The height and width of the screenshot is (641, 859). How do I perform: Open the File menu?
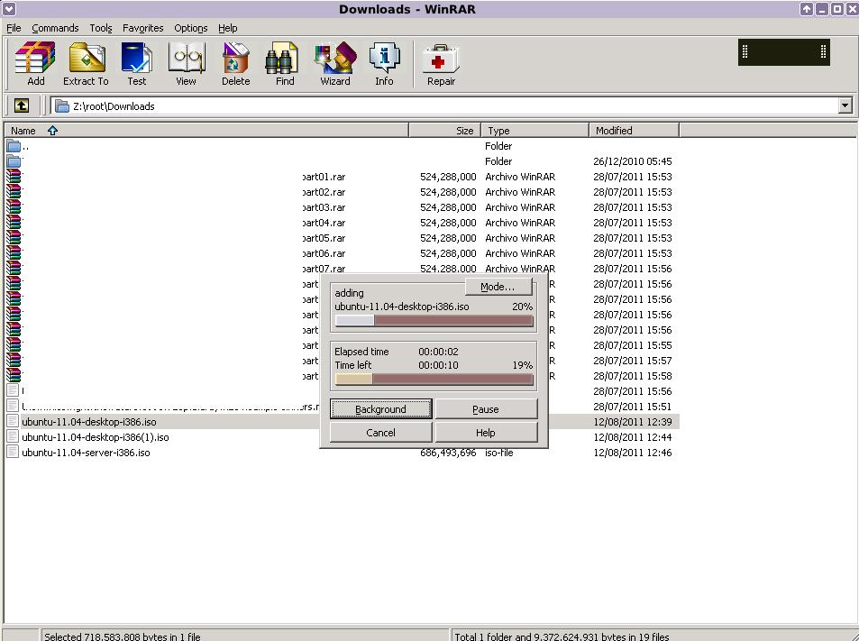[x=14, y=28]
